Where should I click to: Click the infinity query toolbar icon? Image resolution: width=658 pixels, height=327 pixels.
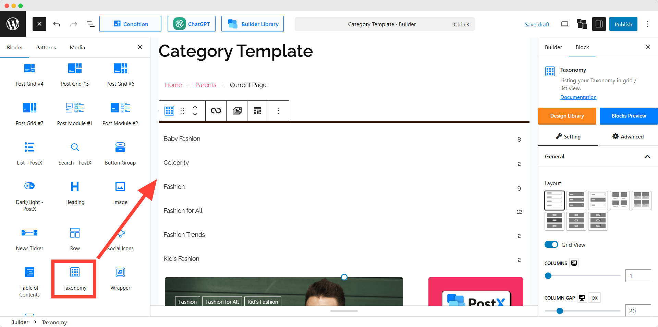point(216,111)
